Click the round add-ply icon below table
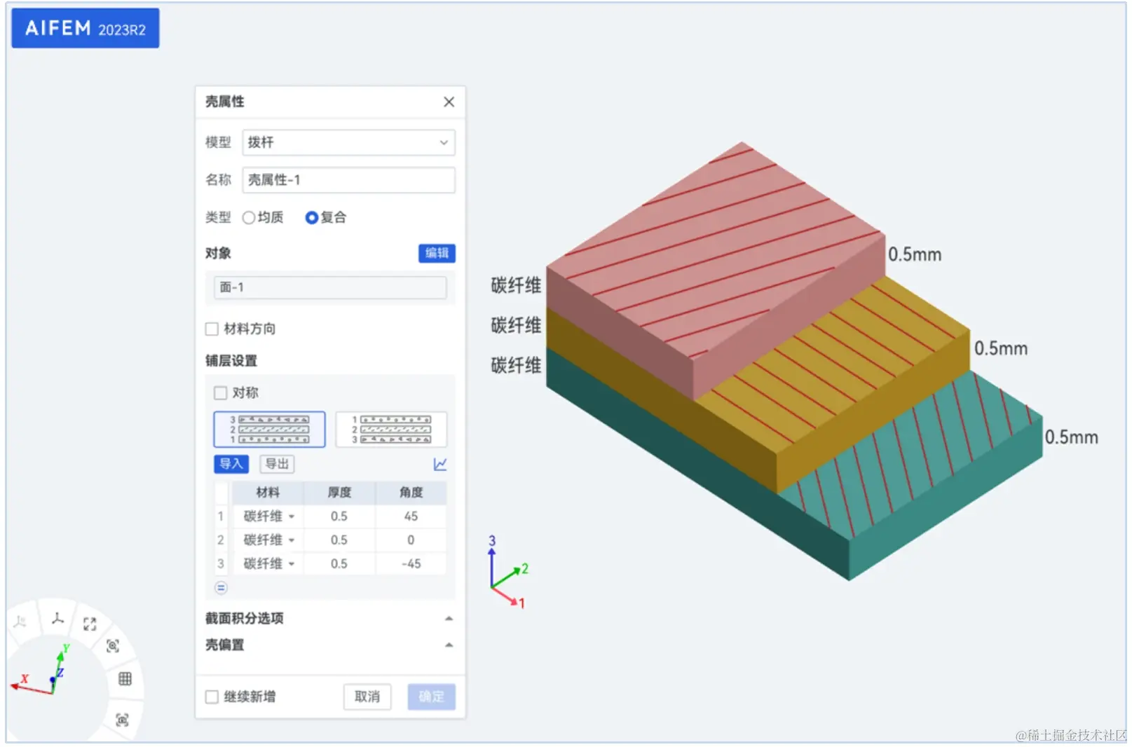1132x747 pixels. (x=221, y=587)
